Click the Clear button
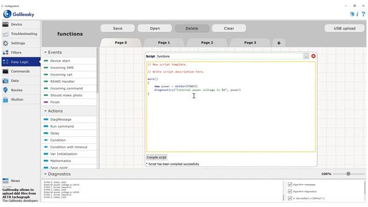Screen dimensions: 368x207 tap(229, 28)
